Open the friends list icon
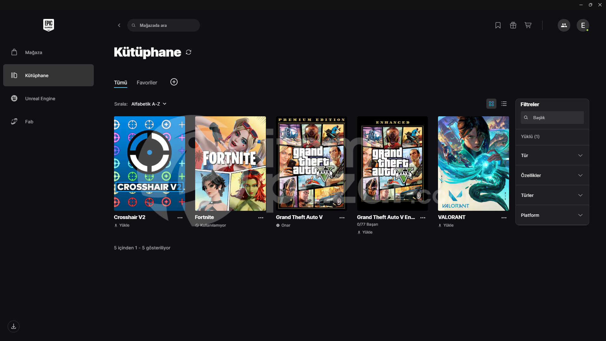Viewport: 606px width, 341px height. 564,25
